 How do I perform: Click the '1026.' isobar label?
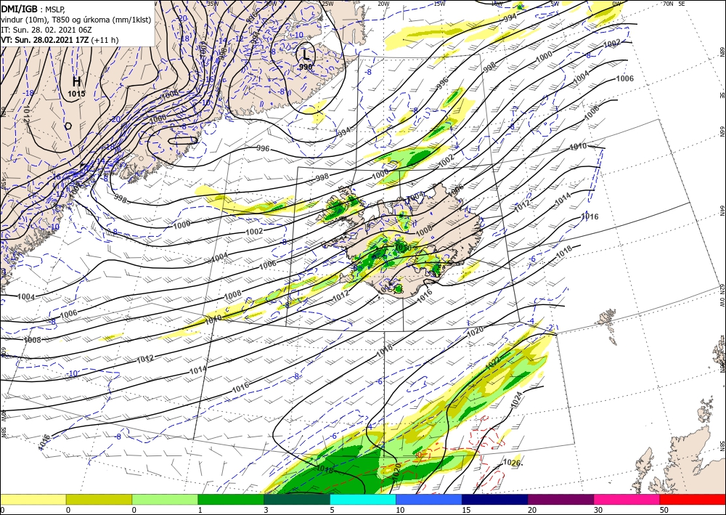513,462
